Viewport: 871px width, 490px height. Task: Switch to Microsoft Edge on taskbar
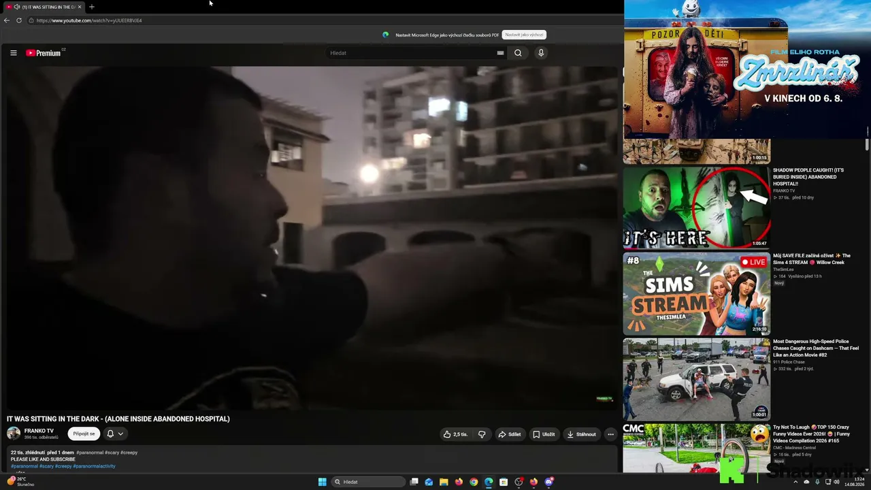pos(489,482)
